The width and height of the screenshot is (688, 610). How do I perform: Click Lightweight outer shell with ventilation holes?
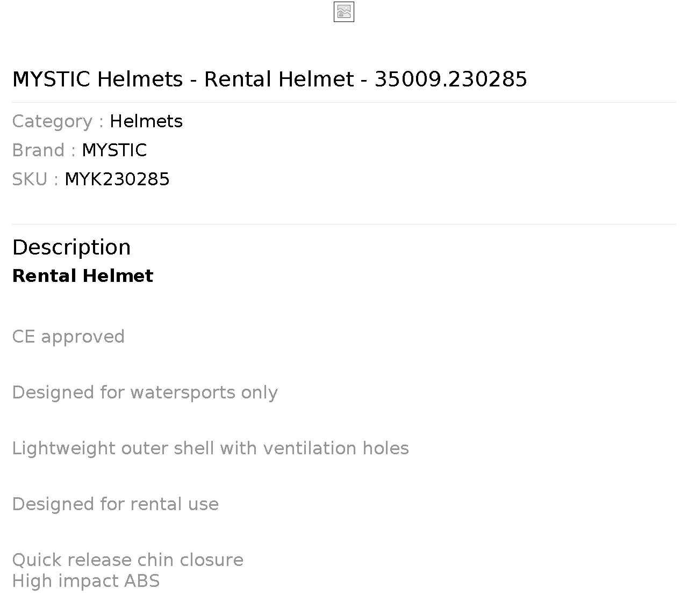pyautogui.click(x=211, y=448)
